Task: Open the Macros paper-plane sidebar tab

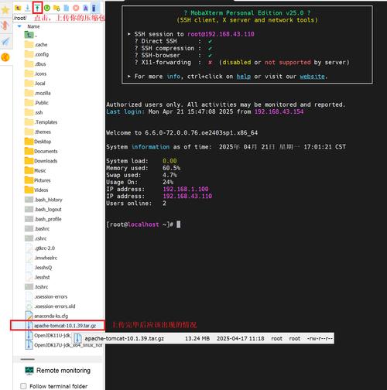Action: 5,42
